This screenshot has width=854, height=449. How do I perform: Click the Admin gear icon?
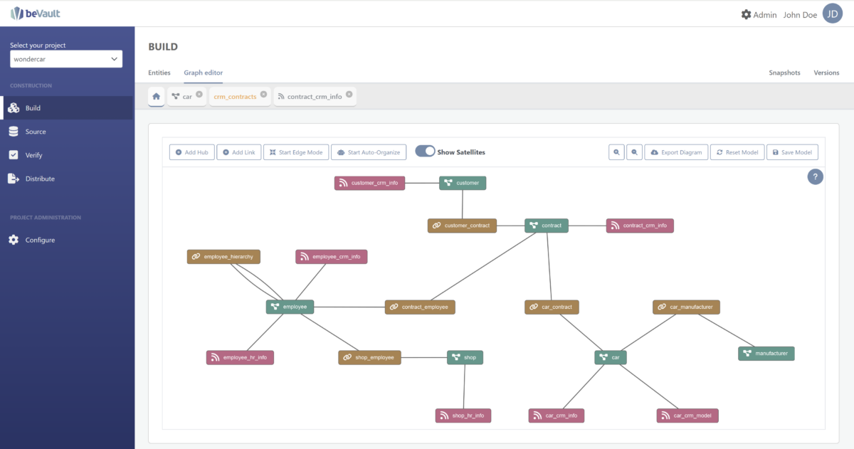coord(746,14)
